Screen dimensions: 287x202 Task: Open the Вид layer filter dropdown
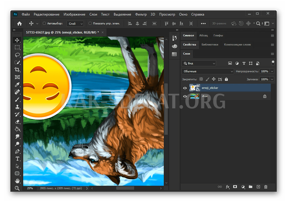(x=199, y=63)
